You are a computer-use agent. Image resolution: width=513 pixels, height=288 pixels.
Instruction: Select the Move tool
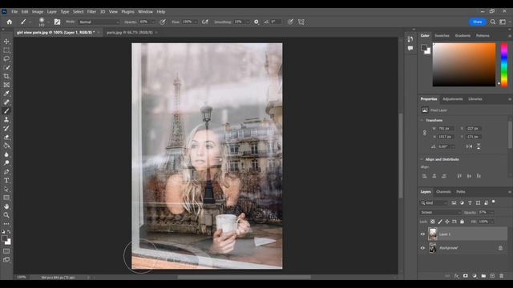coord(6,42)
